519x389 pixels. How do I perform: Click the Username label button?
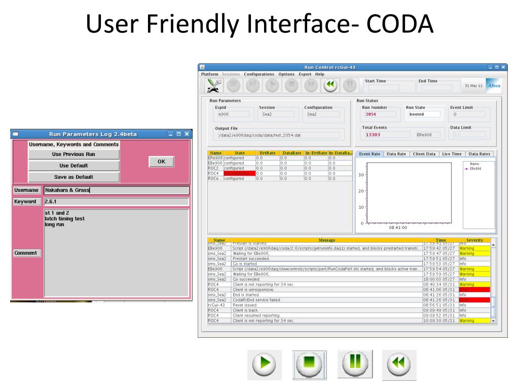pos(26,190)
